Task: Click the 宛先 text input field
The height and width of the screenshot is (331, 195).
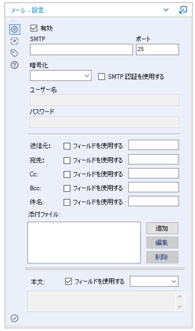Action: pos(154,159)
